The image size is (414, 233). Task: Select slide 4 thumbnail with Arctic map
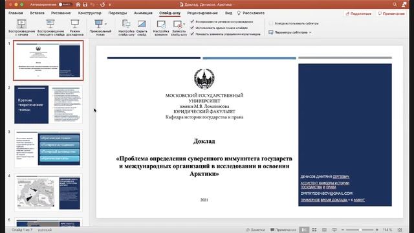(49, 193)
